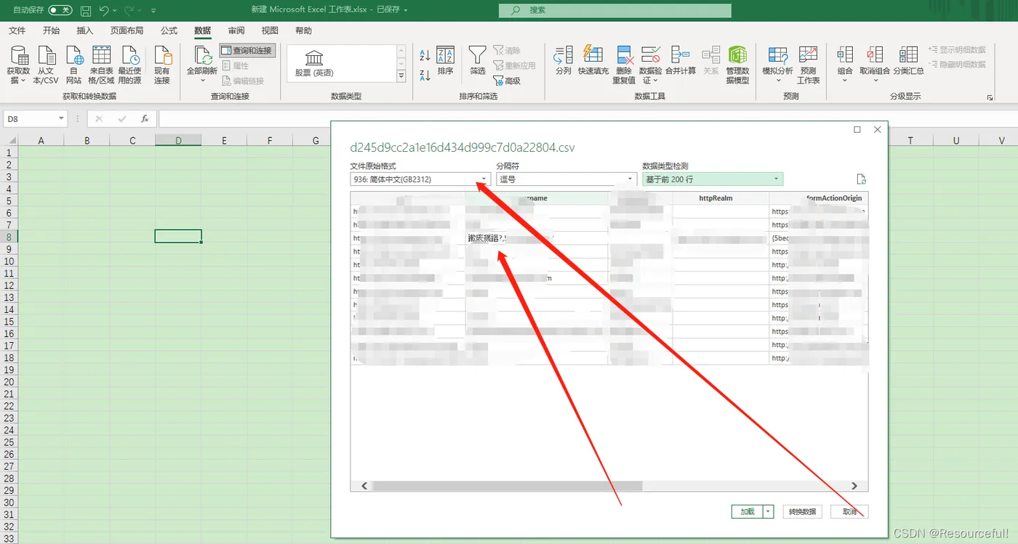Click the preview file icon in dialog

861,179
